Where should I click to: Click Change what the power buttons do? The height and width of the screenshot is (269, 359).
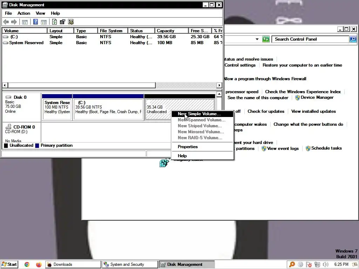[308, 124]
